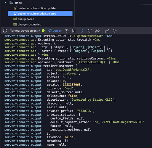The height and width of the screenshot is (148, 152).
Task: Click the green status indicator dot
Action: coord(43,31)
